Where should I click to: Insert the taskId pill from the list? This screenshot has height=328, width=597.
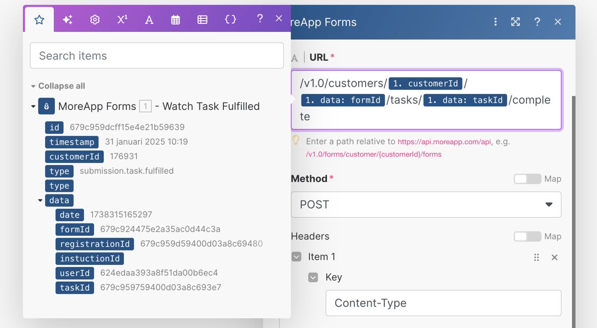click(x=75, y=288)
